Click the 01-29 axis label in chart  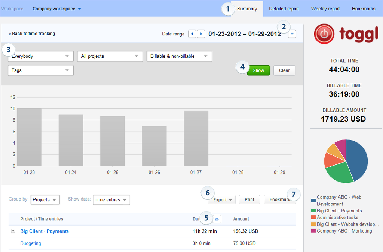(279, 172)
